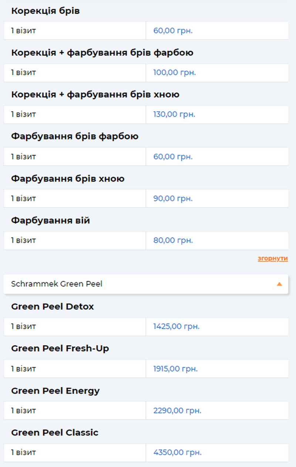Select the 1425,00 грн. Green Peel Detox price
296x467 pixels.
[x=176, y=327]
